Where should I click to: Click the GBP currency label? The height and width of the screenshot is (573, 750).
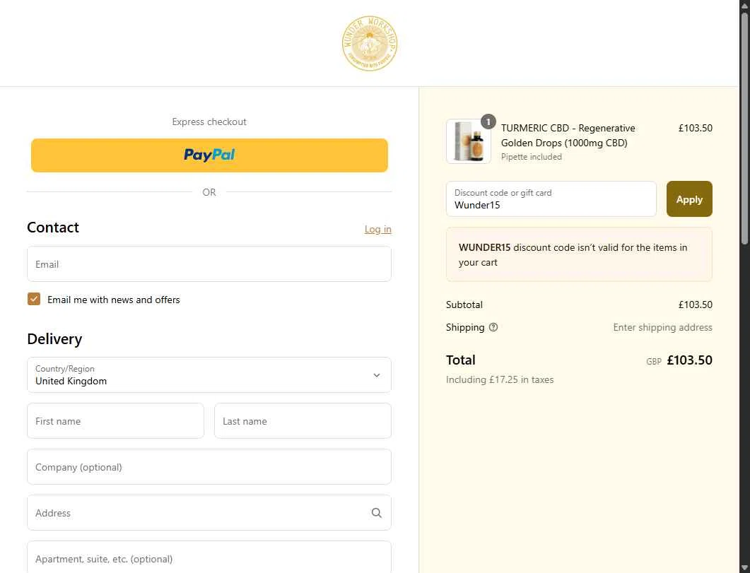(x=653, y=362)
